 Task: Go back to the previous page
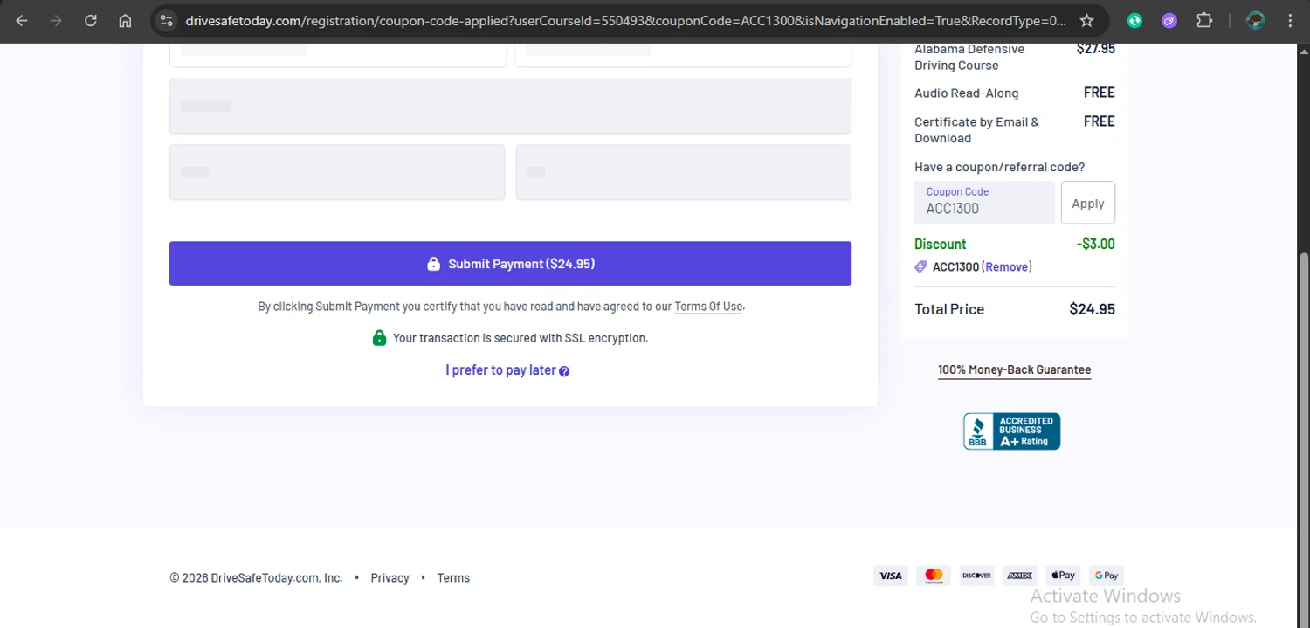click(22, 21)
